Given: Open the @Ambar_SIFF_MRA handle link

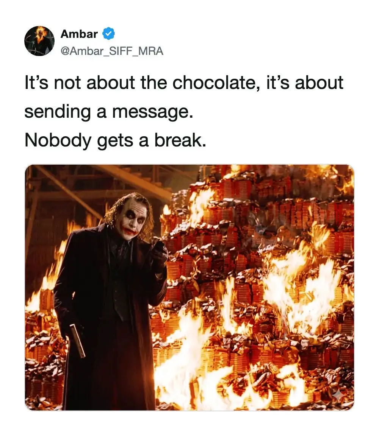Looking at the screenshot, I should 112,51.
